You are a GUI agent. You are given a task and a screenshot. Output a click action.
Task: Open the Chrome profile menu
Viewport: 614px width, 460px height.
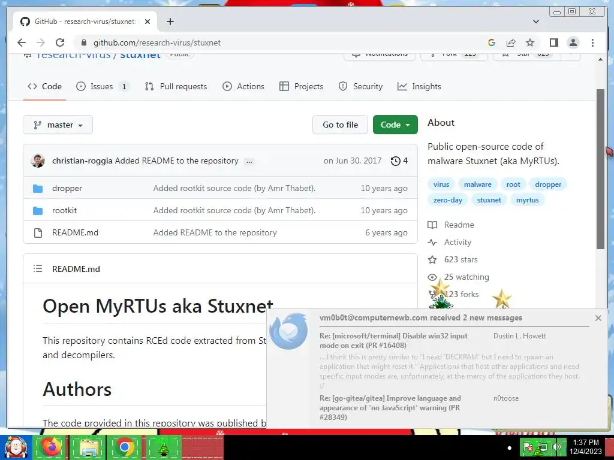(573, 43)
